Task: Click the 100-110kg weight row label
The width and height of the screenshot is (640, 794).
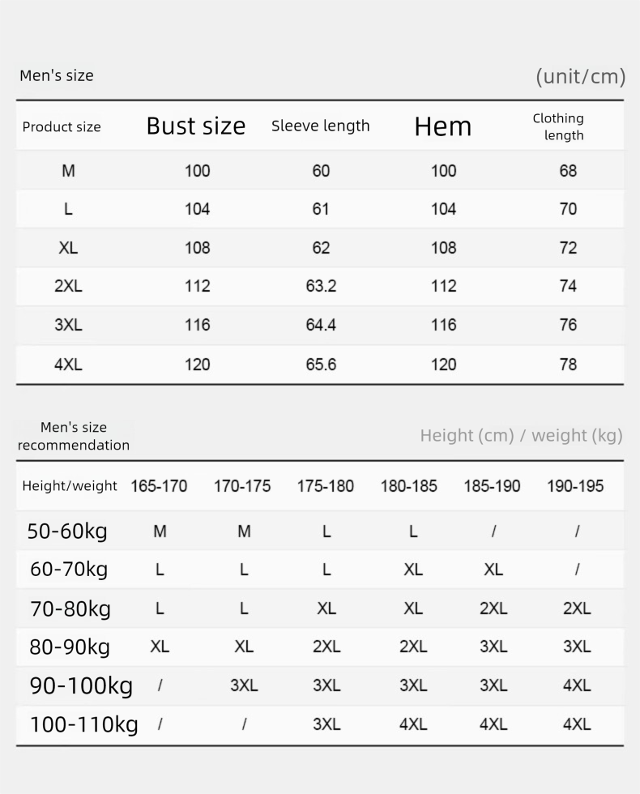Action: coord(84,724)
